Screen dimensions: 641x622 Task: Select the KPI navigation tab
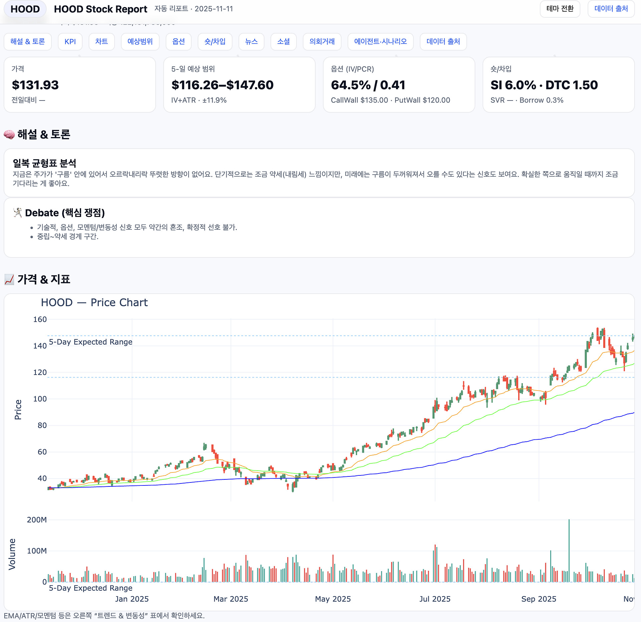pyautogui.click(x=70, y=41)
